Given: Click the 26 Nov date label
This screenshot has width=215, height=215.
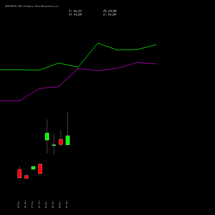Looking at the screenshot, I should [x=25, y=204].
